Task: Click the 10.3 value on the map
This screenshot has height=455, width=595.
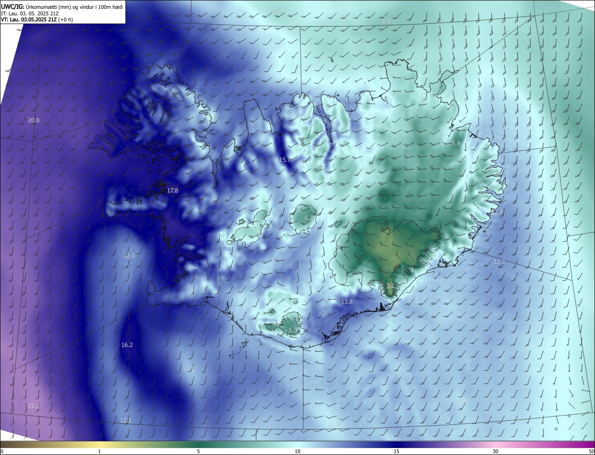Action: coord(333,424)
